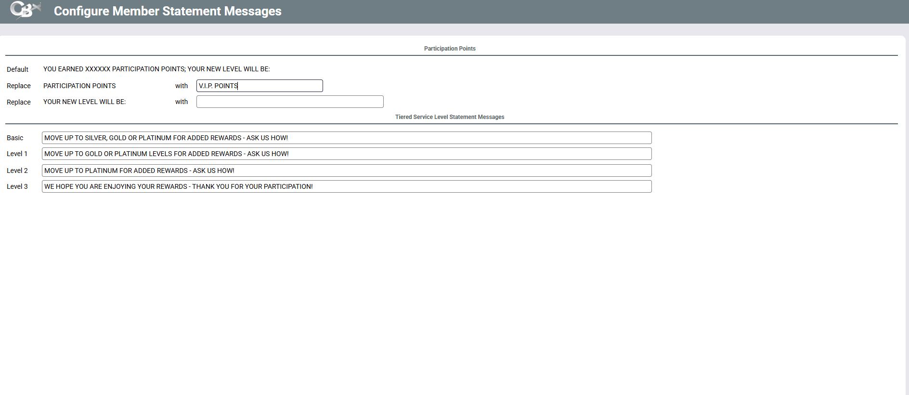The height and width of the screenshot is (395, 909).
Task: Click the empty YOUR NEW LEVEL replacement field
Action: 290,102
